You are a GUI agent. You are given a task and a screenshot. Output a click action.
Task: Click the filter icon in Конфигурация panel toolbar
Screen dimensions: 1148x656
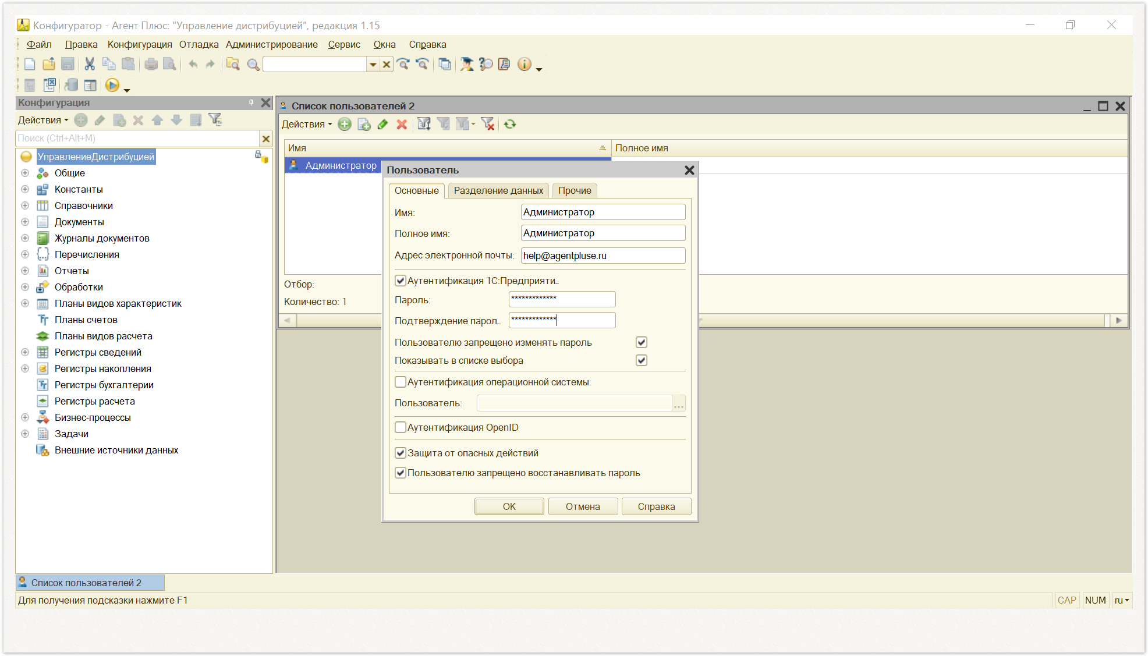pyautogui.click(x=215, y=120)
